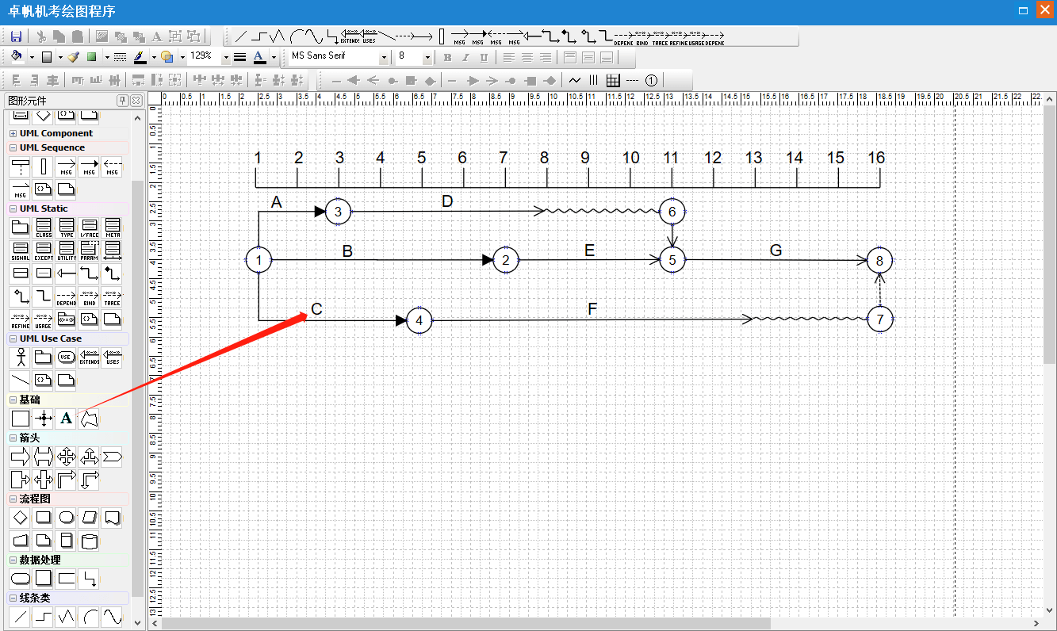The width and height of the screenshot is (1057, 631).
Task: Click node 5 circle on the canvas
Action: (672, 260)
